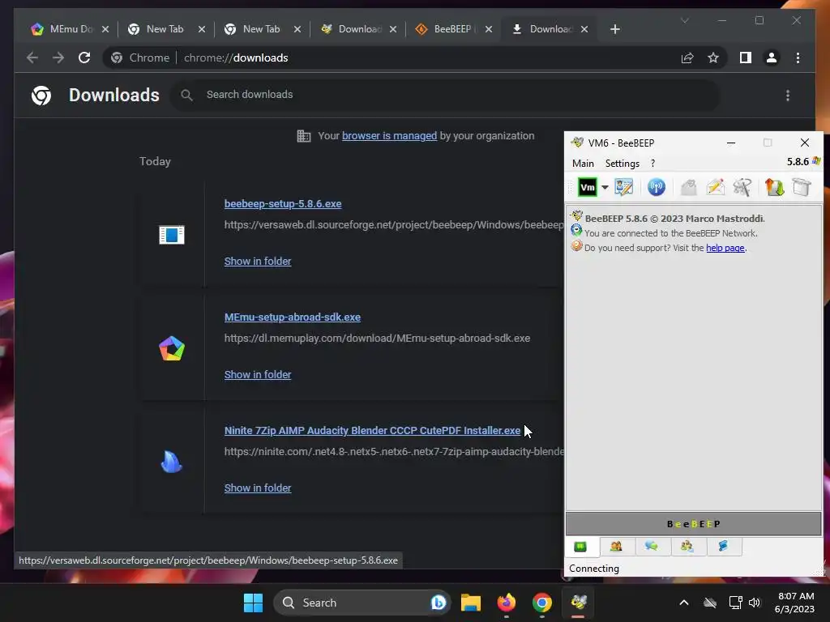Screen dimensions: 830x622
Task: Show the Ninite installer in folder
Action: [258, 488]
